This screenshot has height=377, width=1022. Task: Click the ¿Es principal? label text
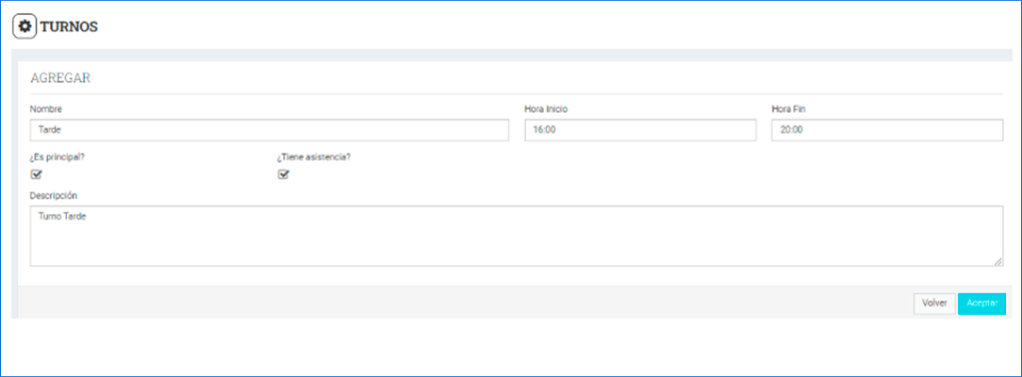coord(57,157)
